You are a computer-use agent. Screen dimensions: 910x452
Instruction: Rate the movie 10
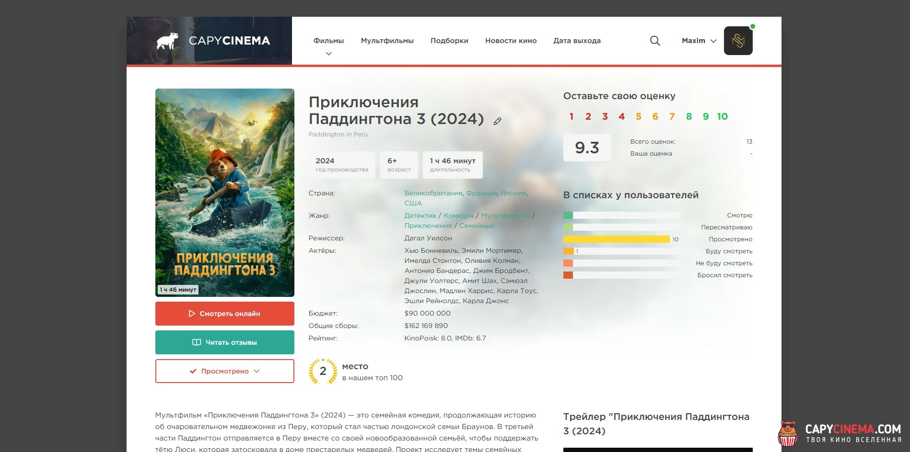pos(723,116)
